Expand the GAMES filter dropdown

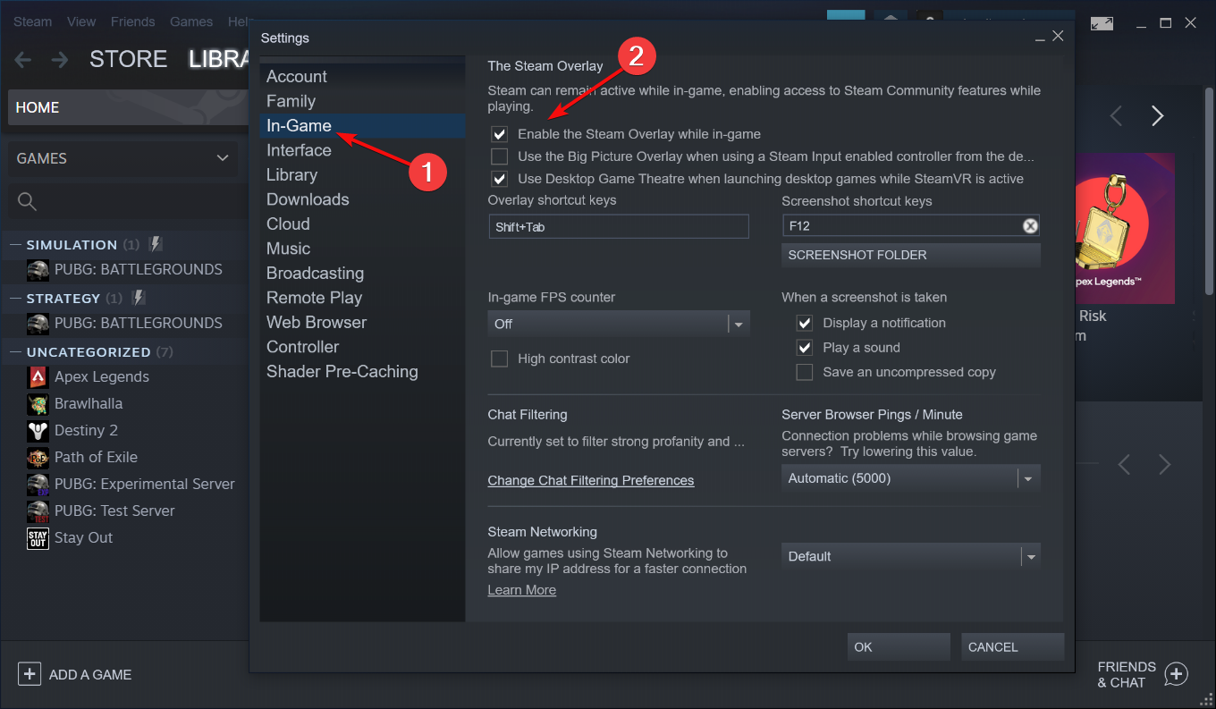[x=122, y=158]
